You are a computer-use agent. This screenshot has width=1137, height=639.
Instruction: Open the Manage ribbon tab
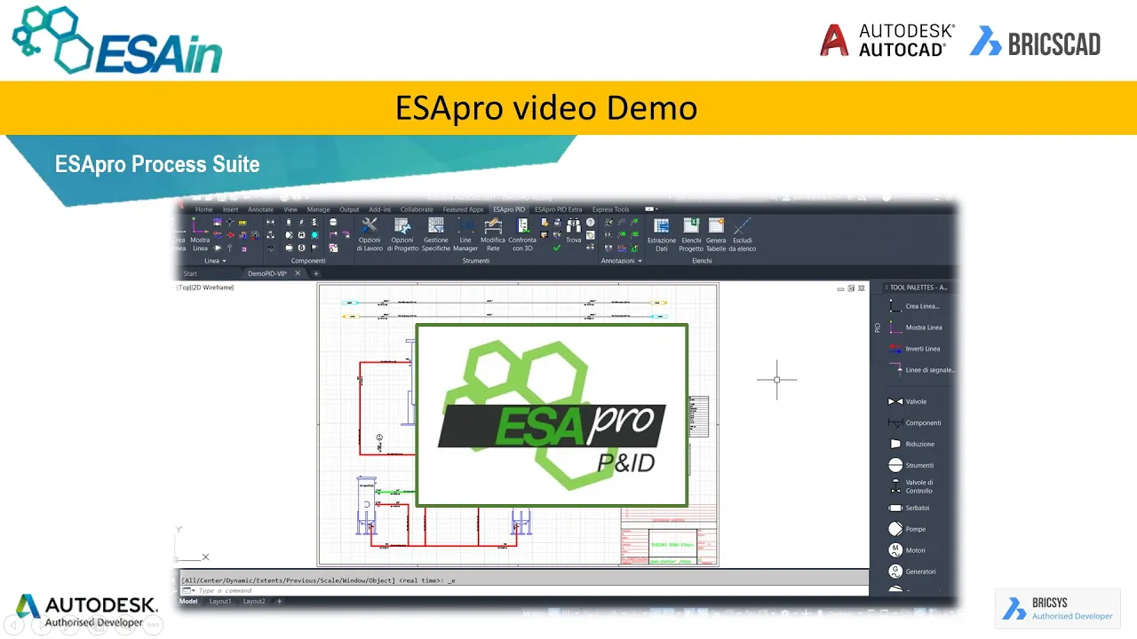point(318,209)
